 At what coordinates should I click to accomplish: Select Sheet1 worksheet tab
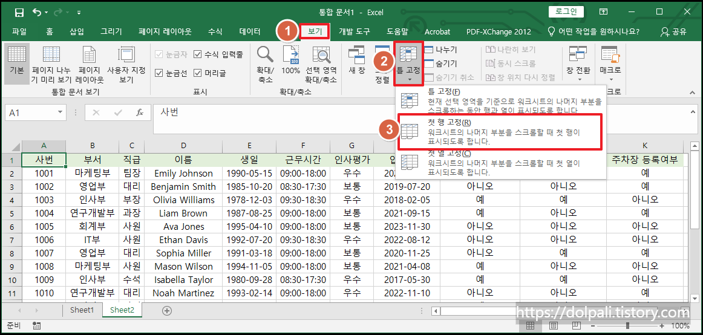click(82, 310)
